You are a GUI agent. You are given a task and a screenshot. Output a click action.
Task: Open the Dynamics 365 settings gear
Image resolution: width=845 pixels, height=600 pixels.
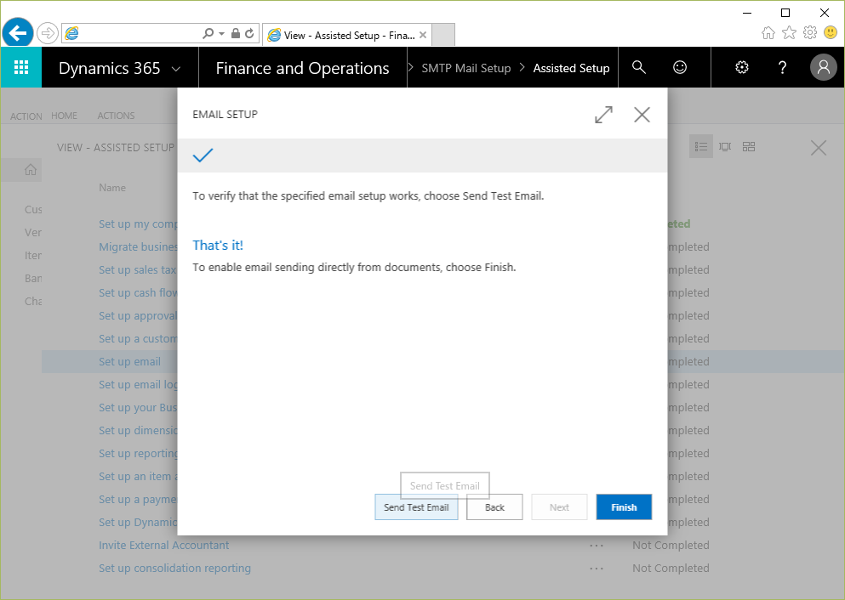742,67
